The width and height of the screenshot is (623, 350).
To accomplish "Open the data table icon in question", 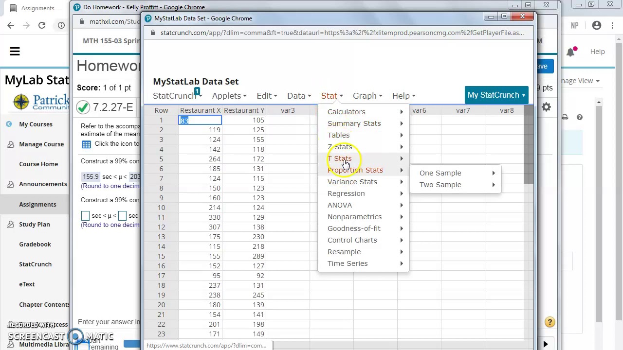I will pyautogui.click(x=86, y=144).
